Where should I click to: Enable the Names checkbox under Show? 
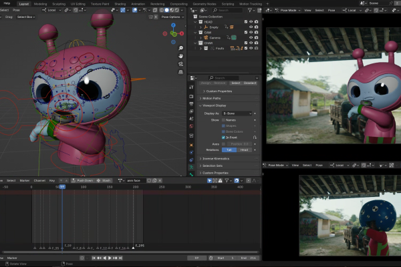[223, 120]
